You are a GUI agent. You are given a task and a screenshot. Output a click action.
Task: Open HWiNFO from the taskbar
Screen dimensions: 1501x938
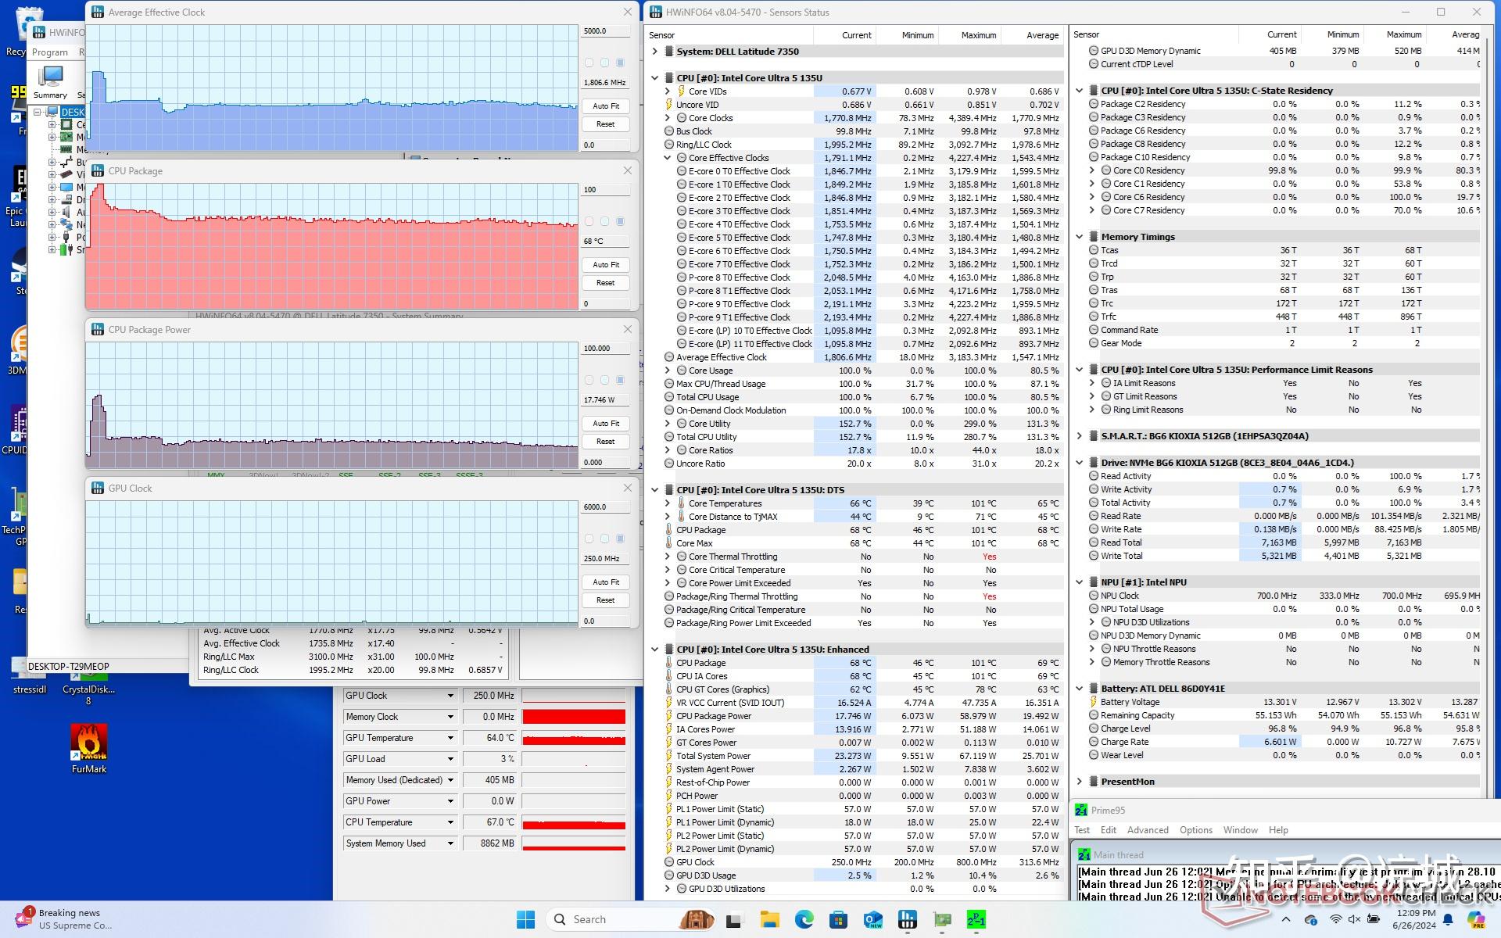coord(907,919)
